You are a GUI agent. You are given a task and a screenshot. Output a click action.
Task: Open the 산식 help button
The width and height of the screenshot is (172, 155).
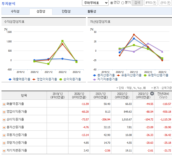tap(165, 3)
